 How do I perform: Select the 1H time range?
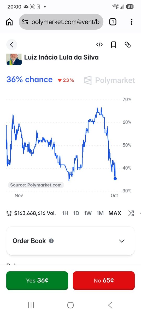(65, 213)
